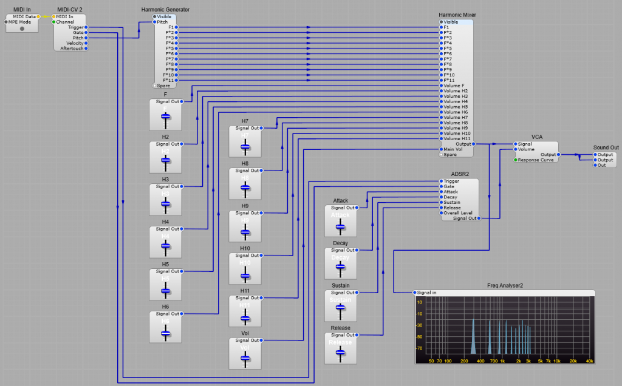Click the Output pin on the Sound Out module

click(595, 154)
